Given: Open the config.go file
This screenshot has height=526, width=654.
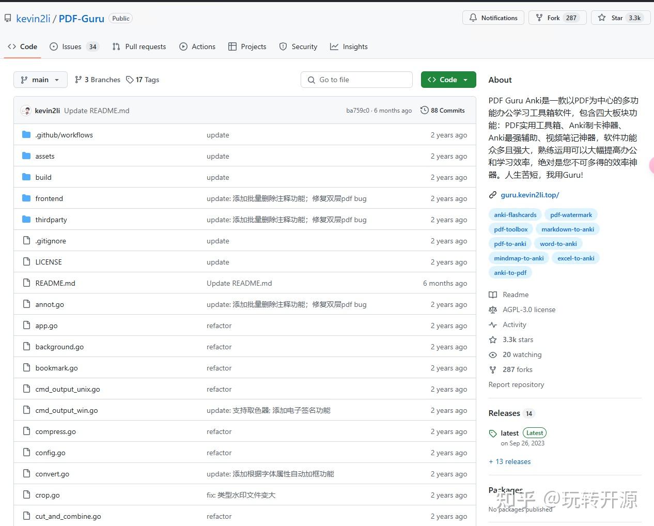Looking at the screenshot, I should click(x=50, y=453).
